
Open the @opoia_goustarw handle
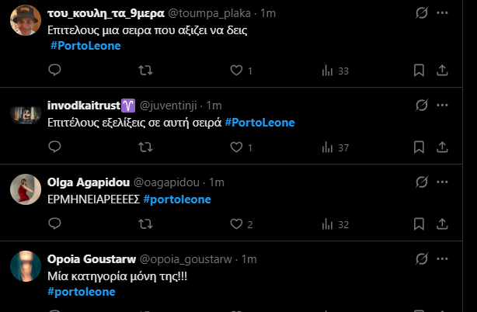(193, 258)
